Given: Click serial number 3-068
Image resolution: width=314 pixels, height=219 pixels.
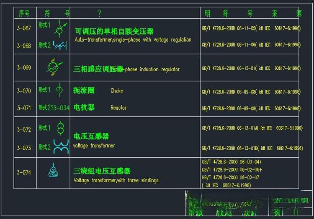Looking at the screenshot, I should [24, 46].
